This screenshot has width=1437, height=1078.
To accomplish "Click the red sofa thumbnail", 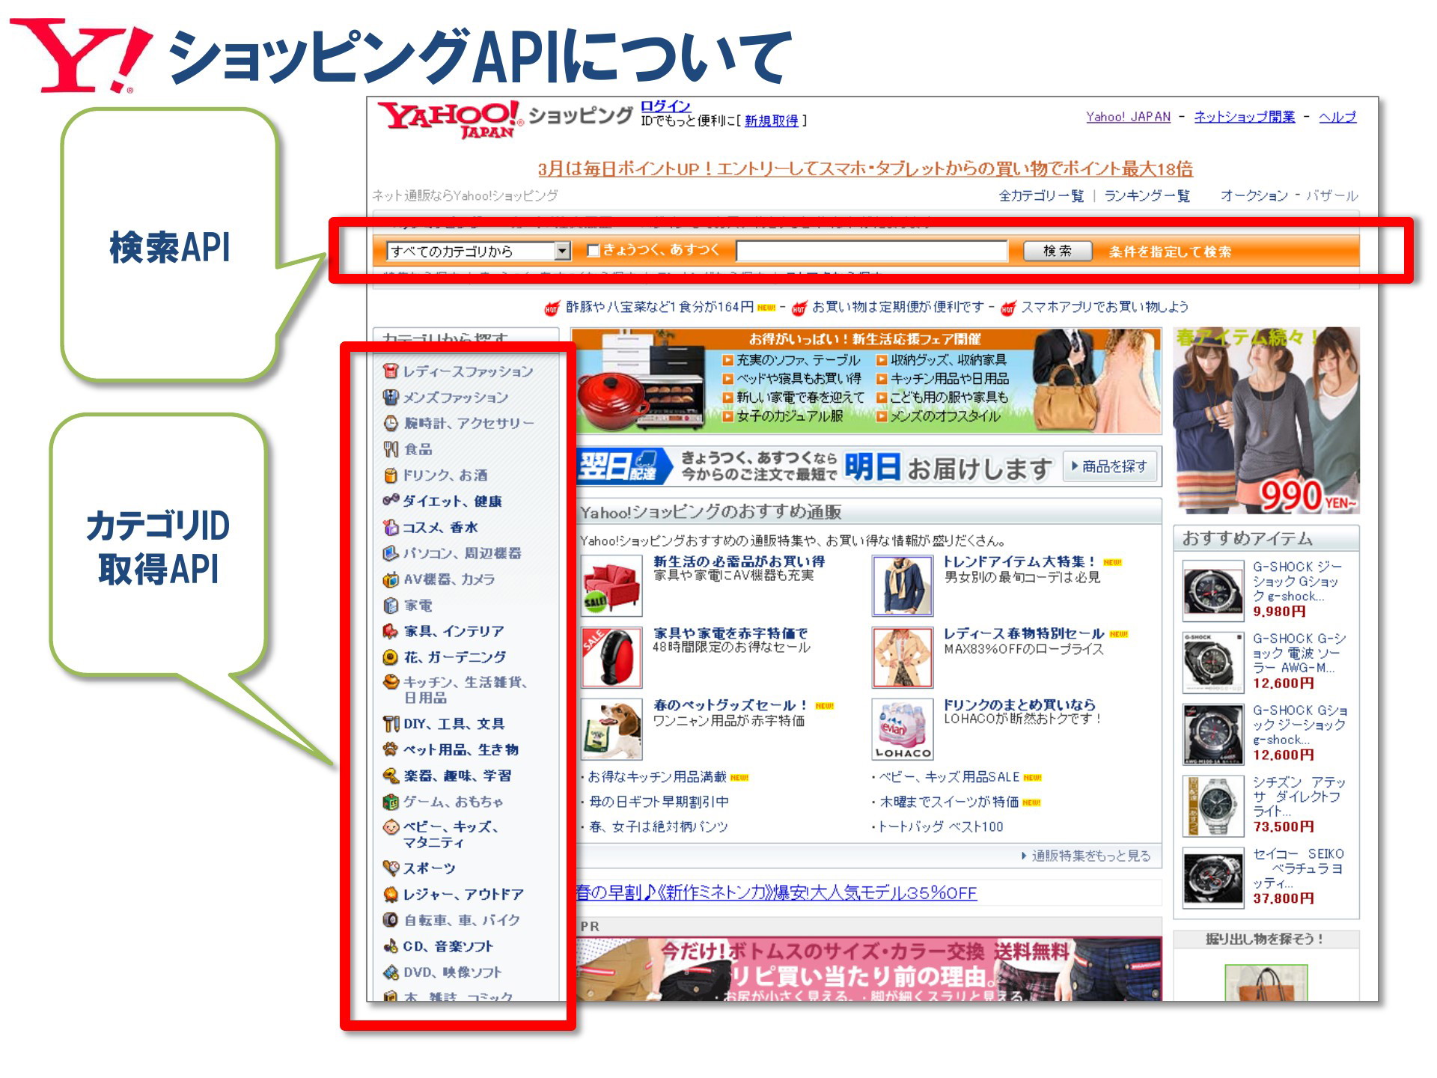I will (611, 585).
